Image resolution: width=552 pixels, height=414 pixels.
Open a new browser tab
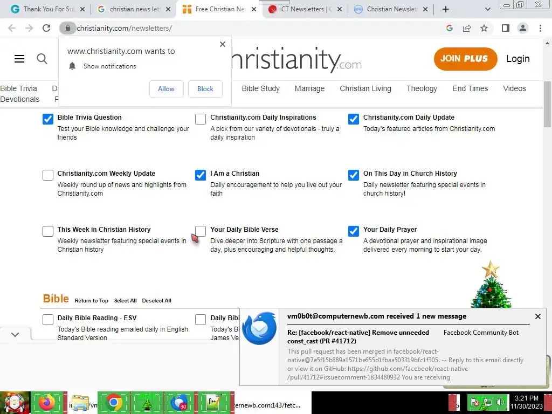point(446,10)
